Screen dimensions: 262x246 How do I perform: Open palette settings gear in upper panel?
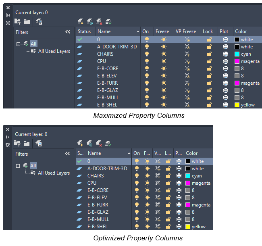8,23
